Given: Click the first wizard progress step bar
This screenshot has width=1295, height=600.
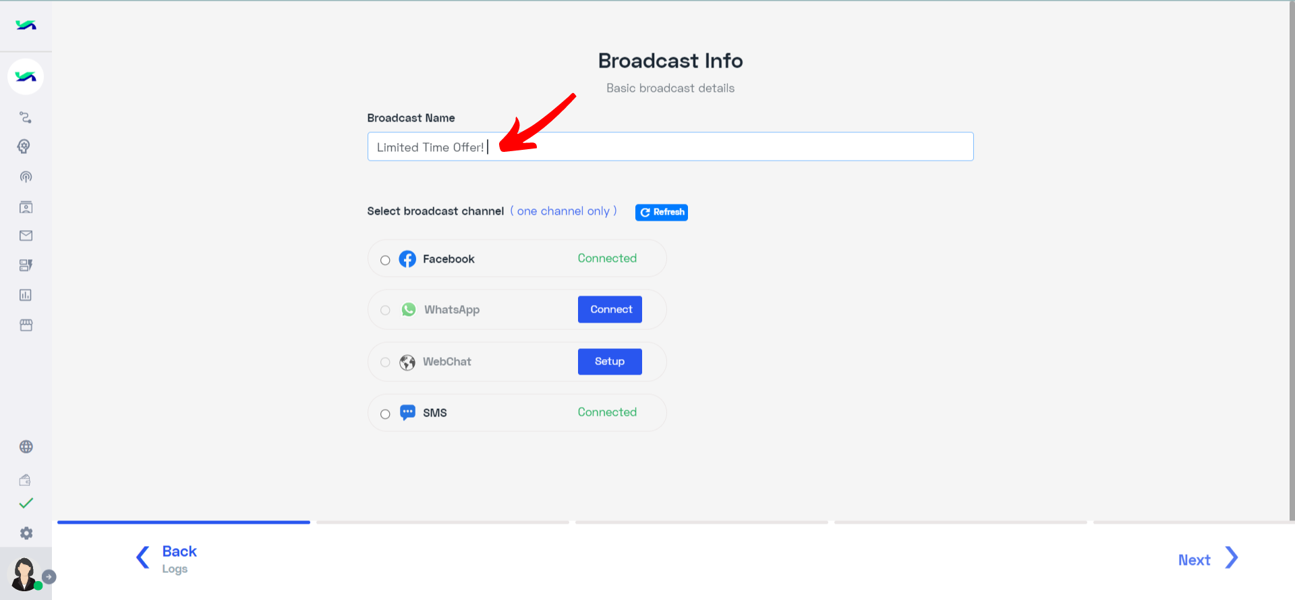Looking at the screenshot, I should tap(183, 522).
